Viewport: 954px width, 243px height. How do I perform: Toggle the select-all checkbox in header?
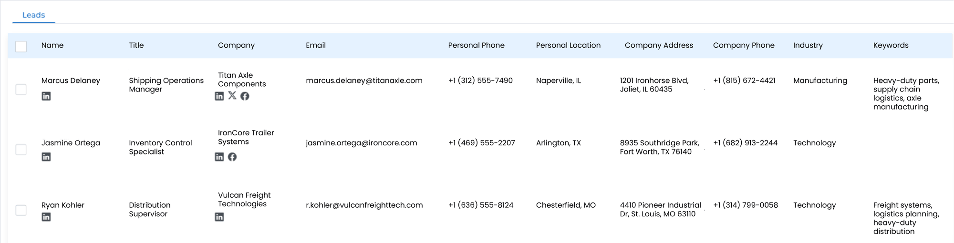[x=21, y=46]
